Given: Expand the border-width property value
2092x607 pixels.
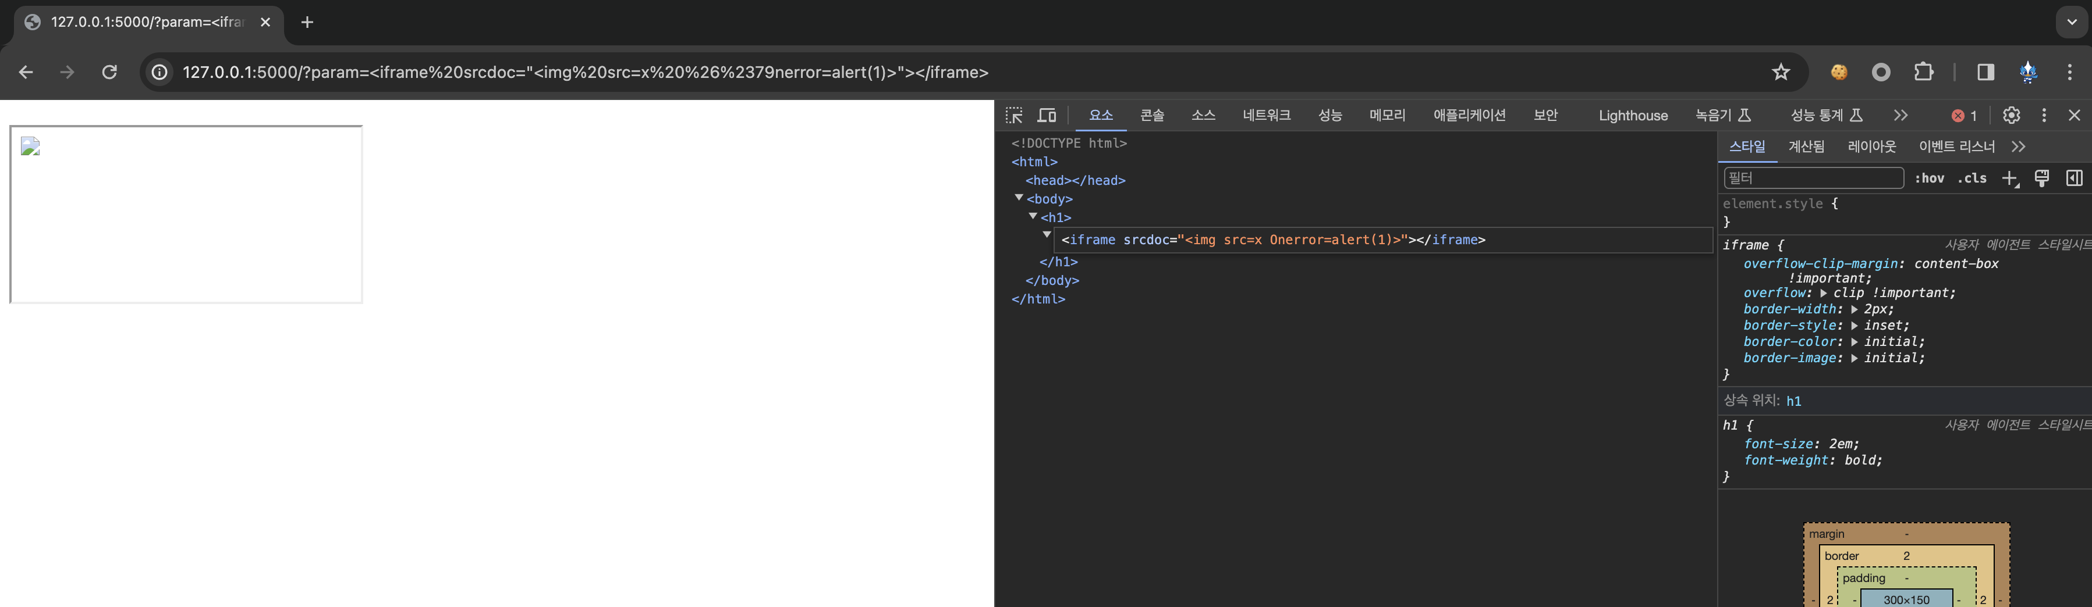Looking at the screenshot, I should (x=1854, y=309).
